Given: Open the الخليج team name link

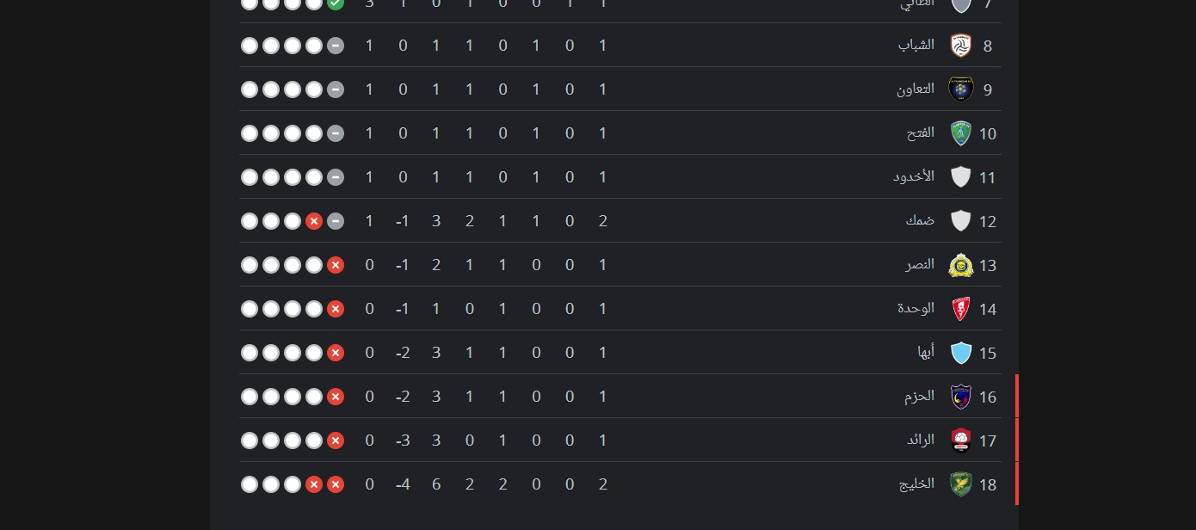Looking at the screenshot, I should (x=916, y=484).
